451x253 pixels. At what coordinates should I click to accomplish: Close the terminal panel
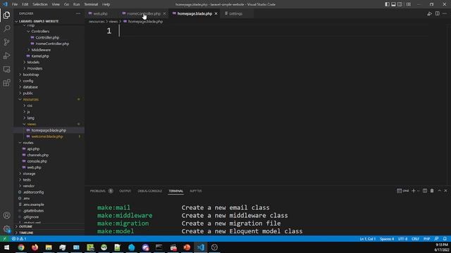pyautogui.click(x=445, y=190)
